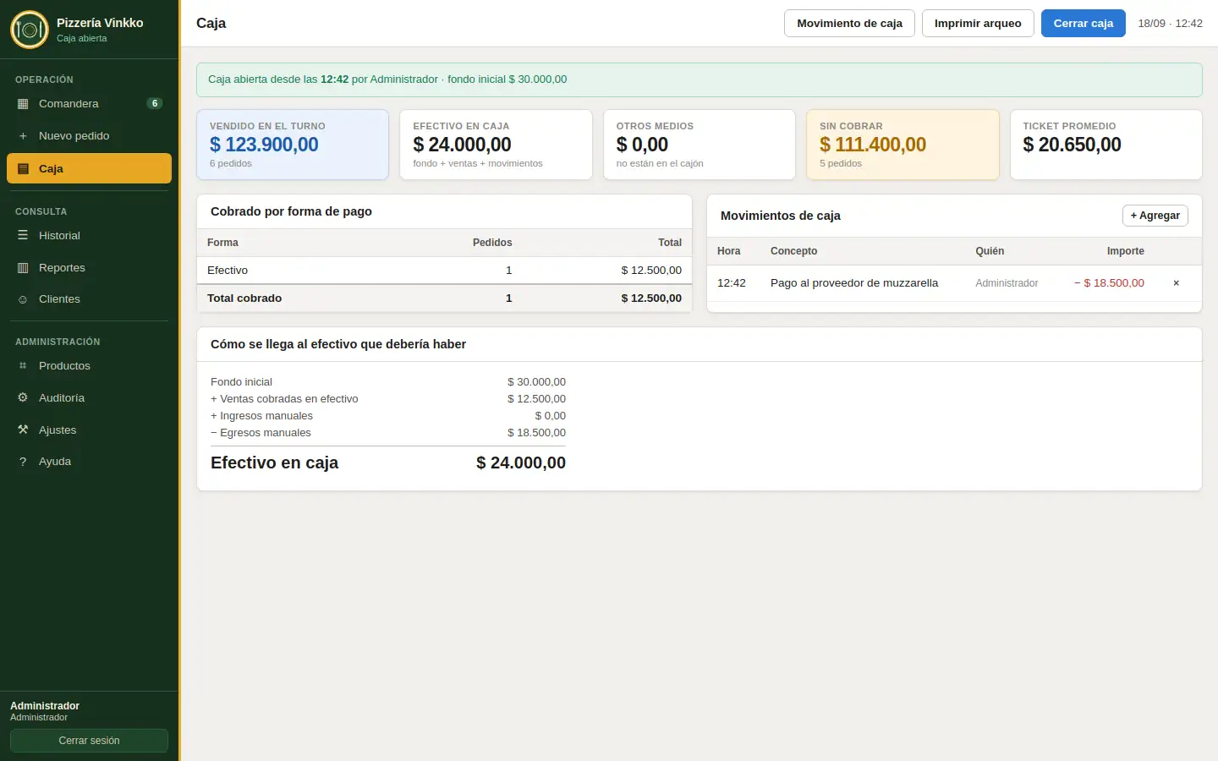The image size is (1218, 761).
Task: Click the Caja register icon in sidebar
Action: click(23, 169)
